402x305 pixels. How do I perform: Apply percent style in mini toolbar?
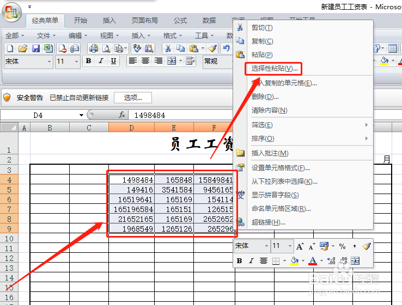(342, 246)
